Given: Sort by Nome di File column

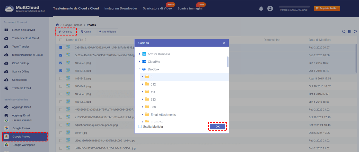Looking at the screenshot, I should pos(76,40).
